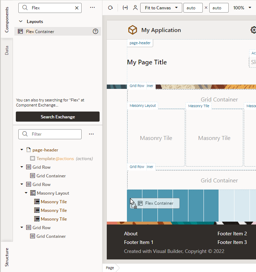Click the Footer Item 1 link
This screenshot has height=272, width=256.
(x=139, y=242)
